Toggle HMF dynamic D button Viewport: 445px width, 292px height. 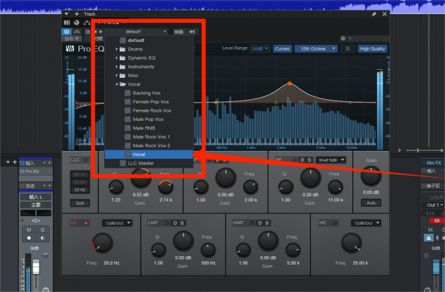click(260, 223)
